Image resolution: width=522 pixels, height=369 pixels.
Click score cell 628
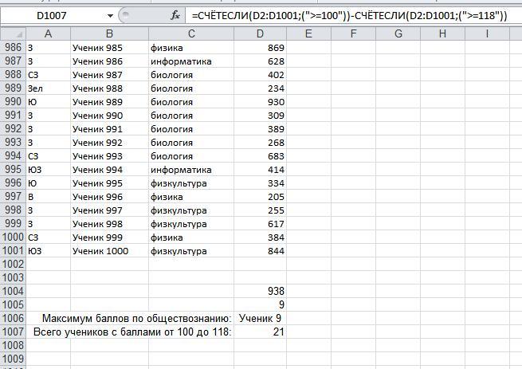pyautogui.click(x=260, y=61)
